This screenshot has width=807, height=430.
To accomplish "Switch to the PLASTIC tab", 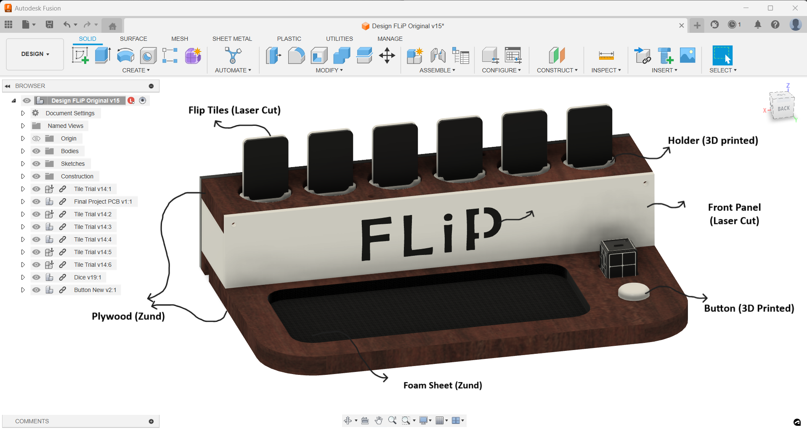I will point(289,39).
